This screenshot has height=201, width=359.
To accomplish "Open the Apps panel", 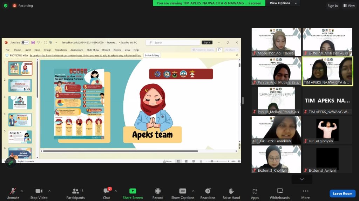I will (x=255, y=193).
